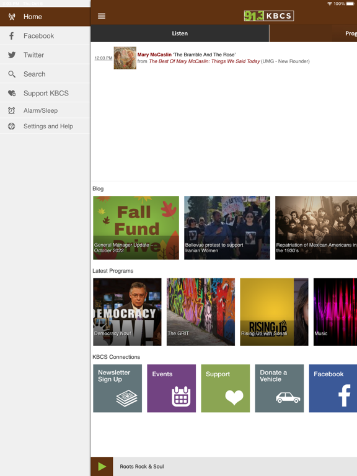Click the 91.3 KBCS logo
357x476 pixels.
pos(268,15)
